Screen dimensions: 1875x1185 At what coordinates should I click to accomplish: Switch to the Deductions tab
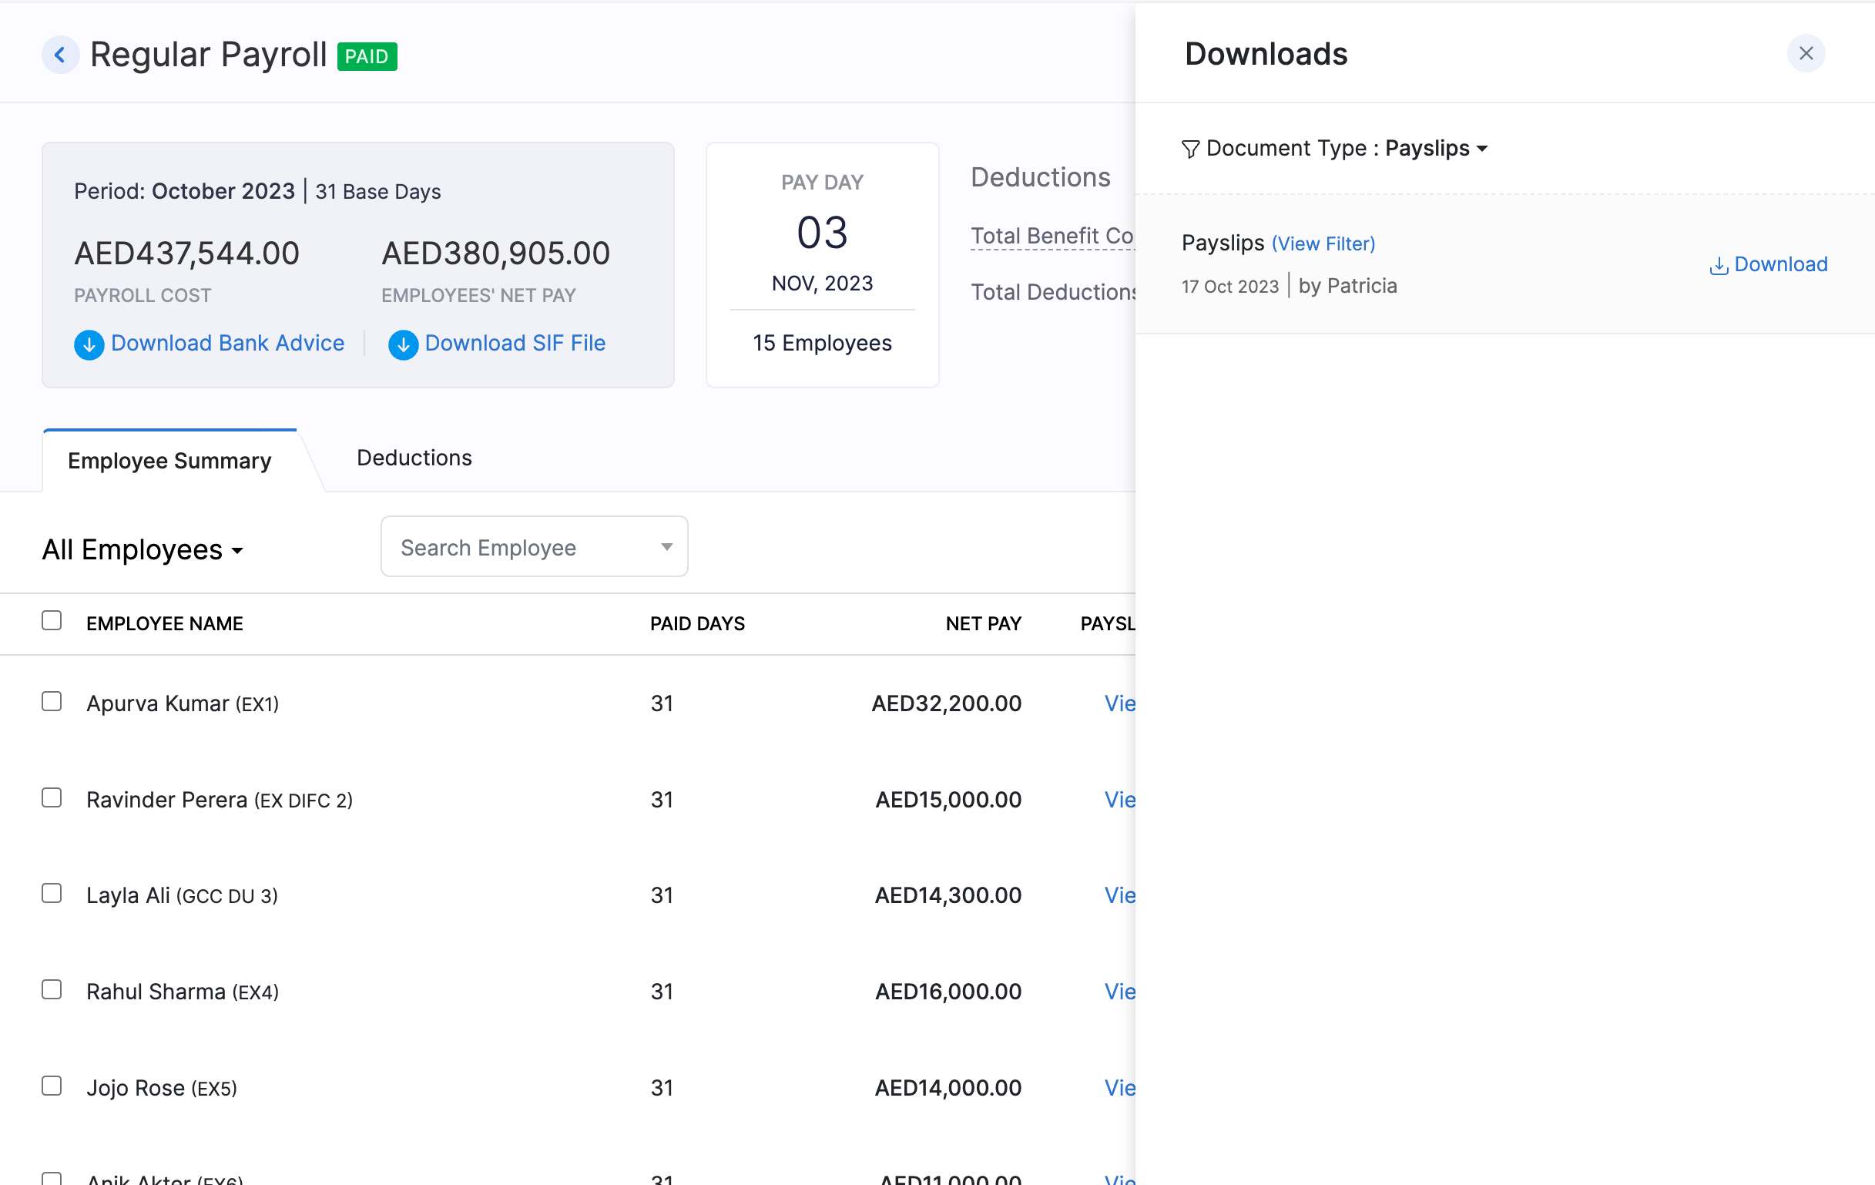(412, 458)
